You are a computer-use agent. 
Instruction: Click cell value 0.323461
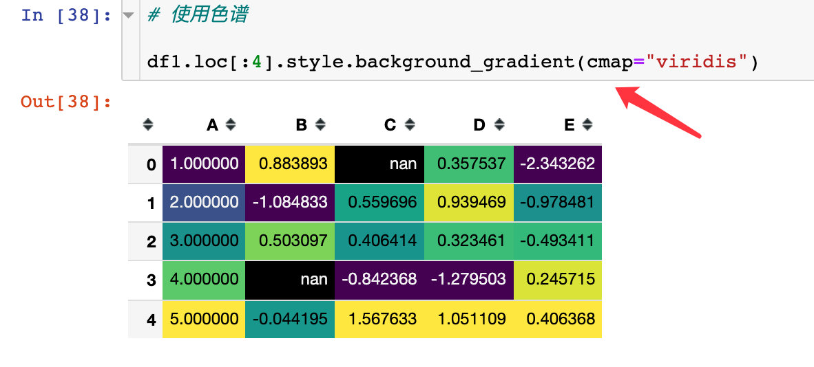pyautogui.click(x=469, y=241)
